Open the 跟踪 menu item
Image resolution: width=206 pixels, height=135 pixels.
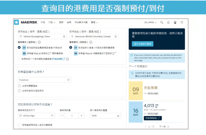(x=61, y=22)
